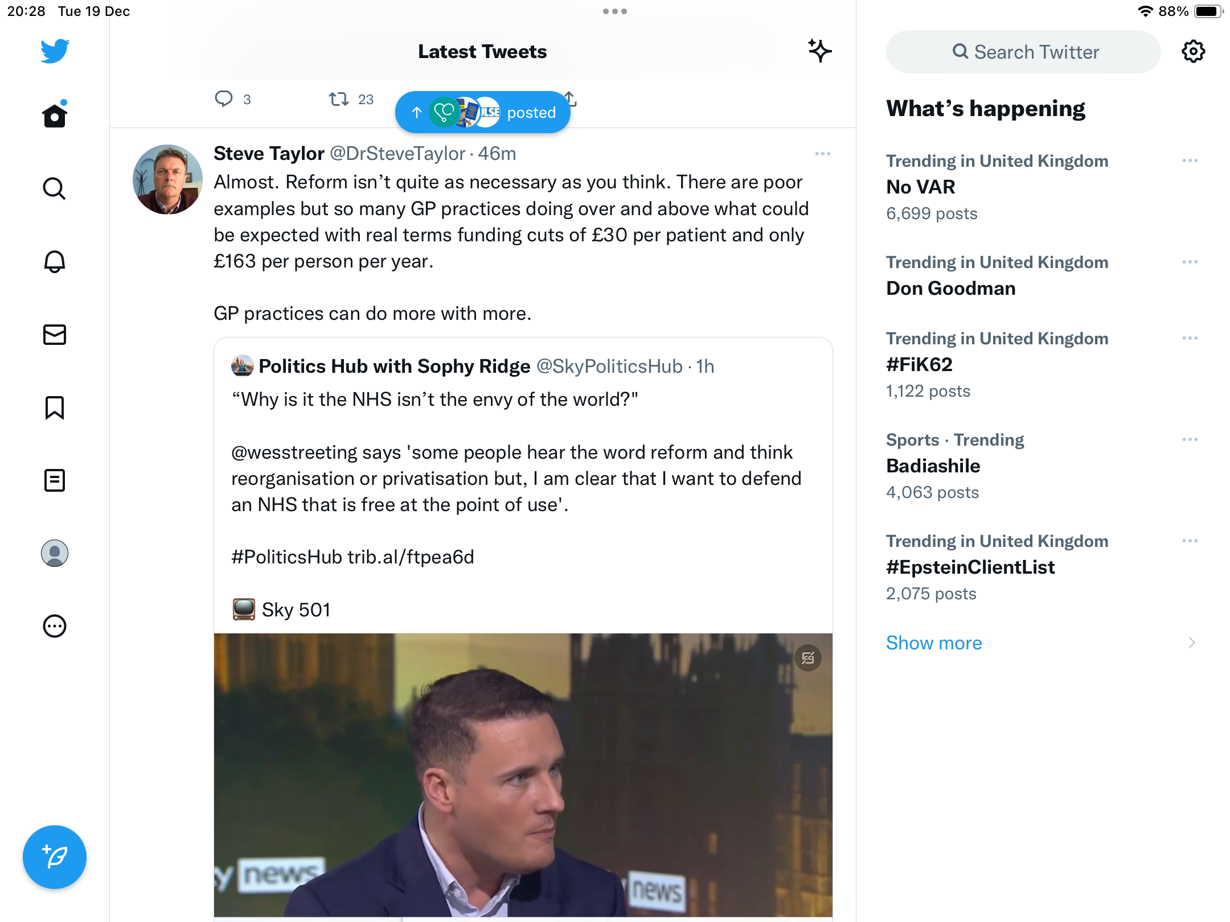Open the Sky News video thumbnail
This screenshot has height=922, width=1230.
pos(523,775)
